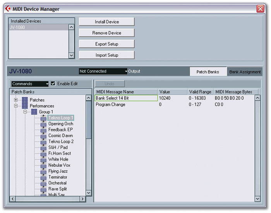Click Installed Devices list scroll down arrow
The image size is (271, 213).
click(71, 56)
